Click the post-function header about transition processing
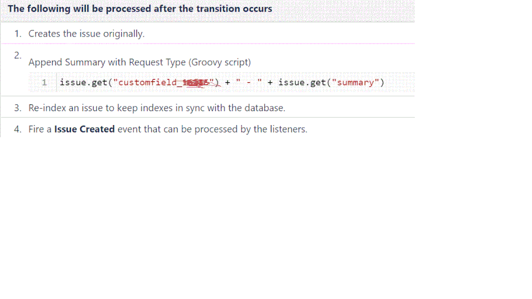 tap(140, 9)
